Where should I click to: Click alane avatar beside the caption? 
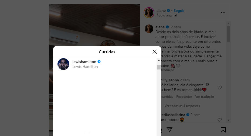click(149, 29)
